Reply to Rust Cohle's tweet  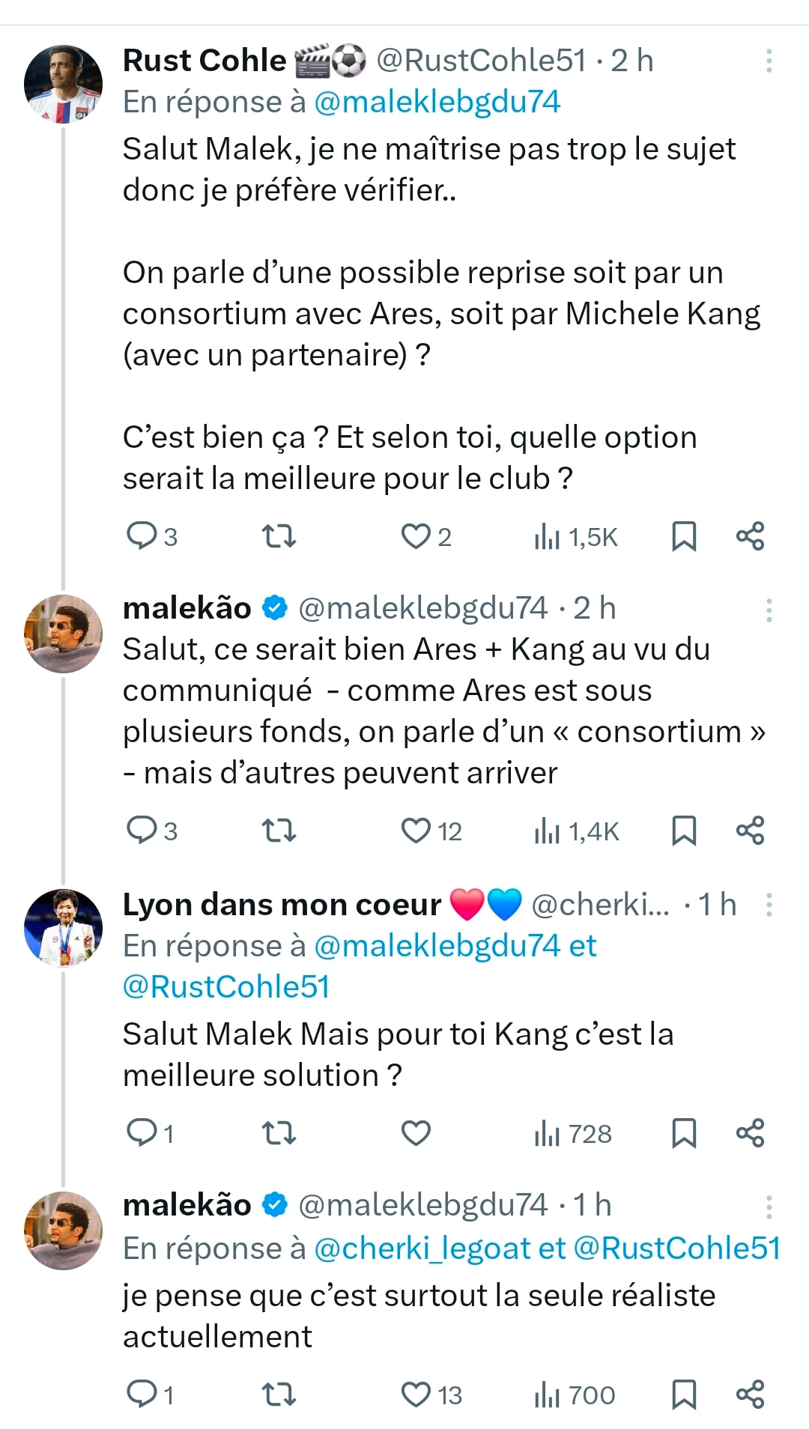pos(142,536)
